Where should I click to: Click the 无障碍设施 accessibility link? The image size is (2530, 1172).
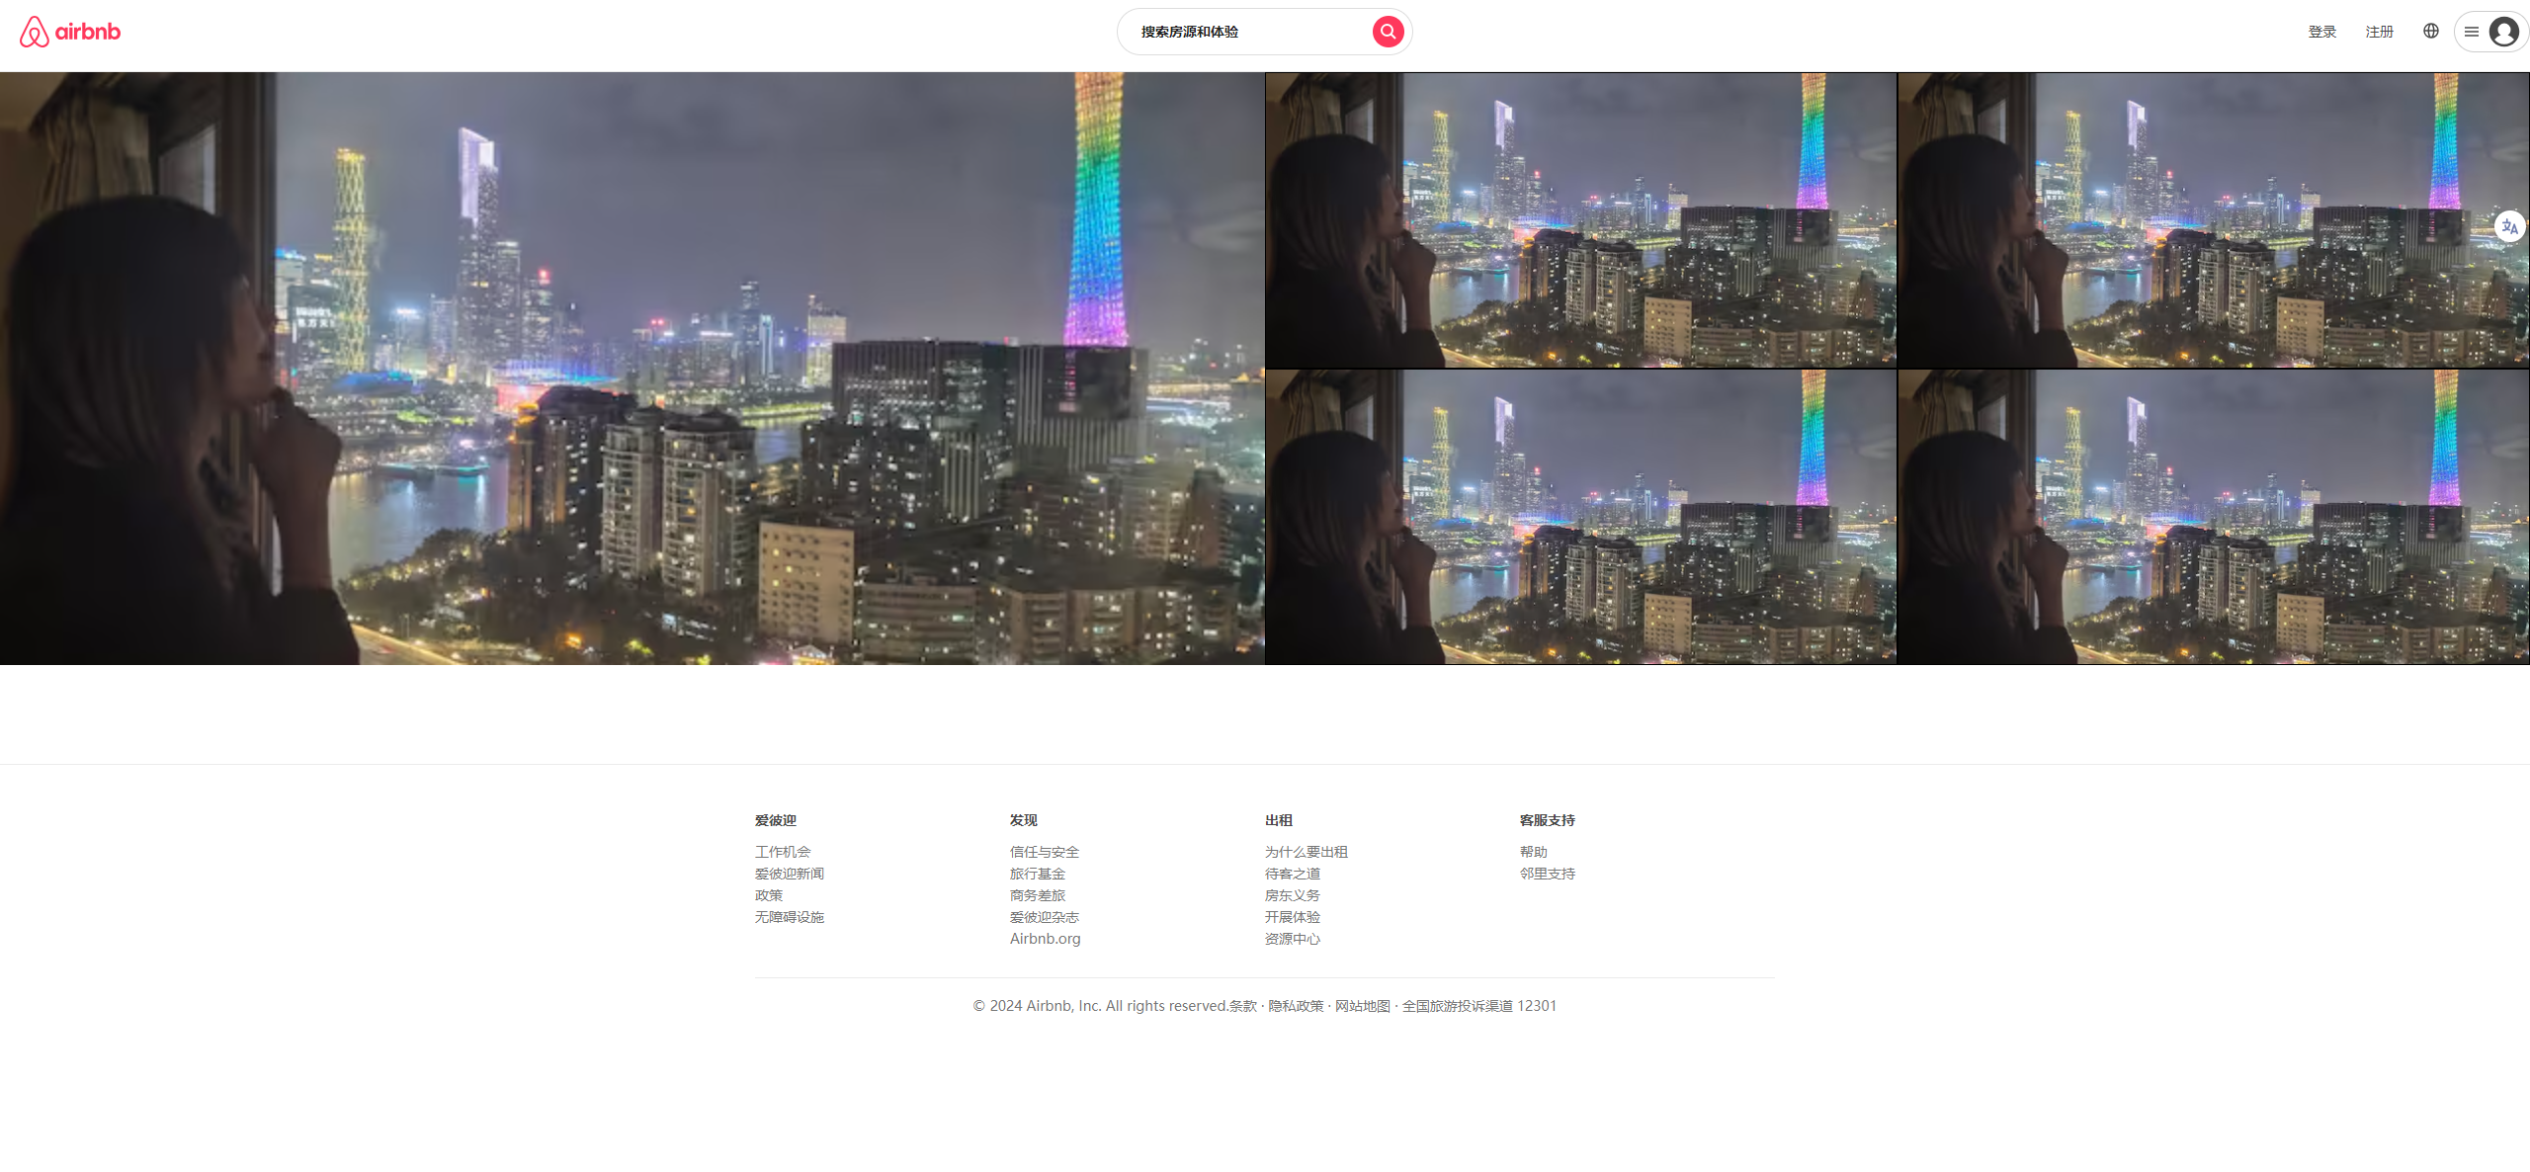(x=789, y=917)
